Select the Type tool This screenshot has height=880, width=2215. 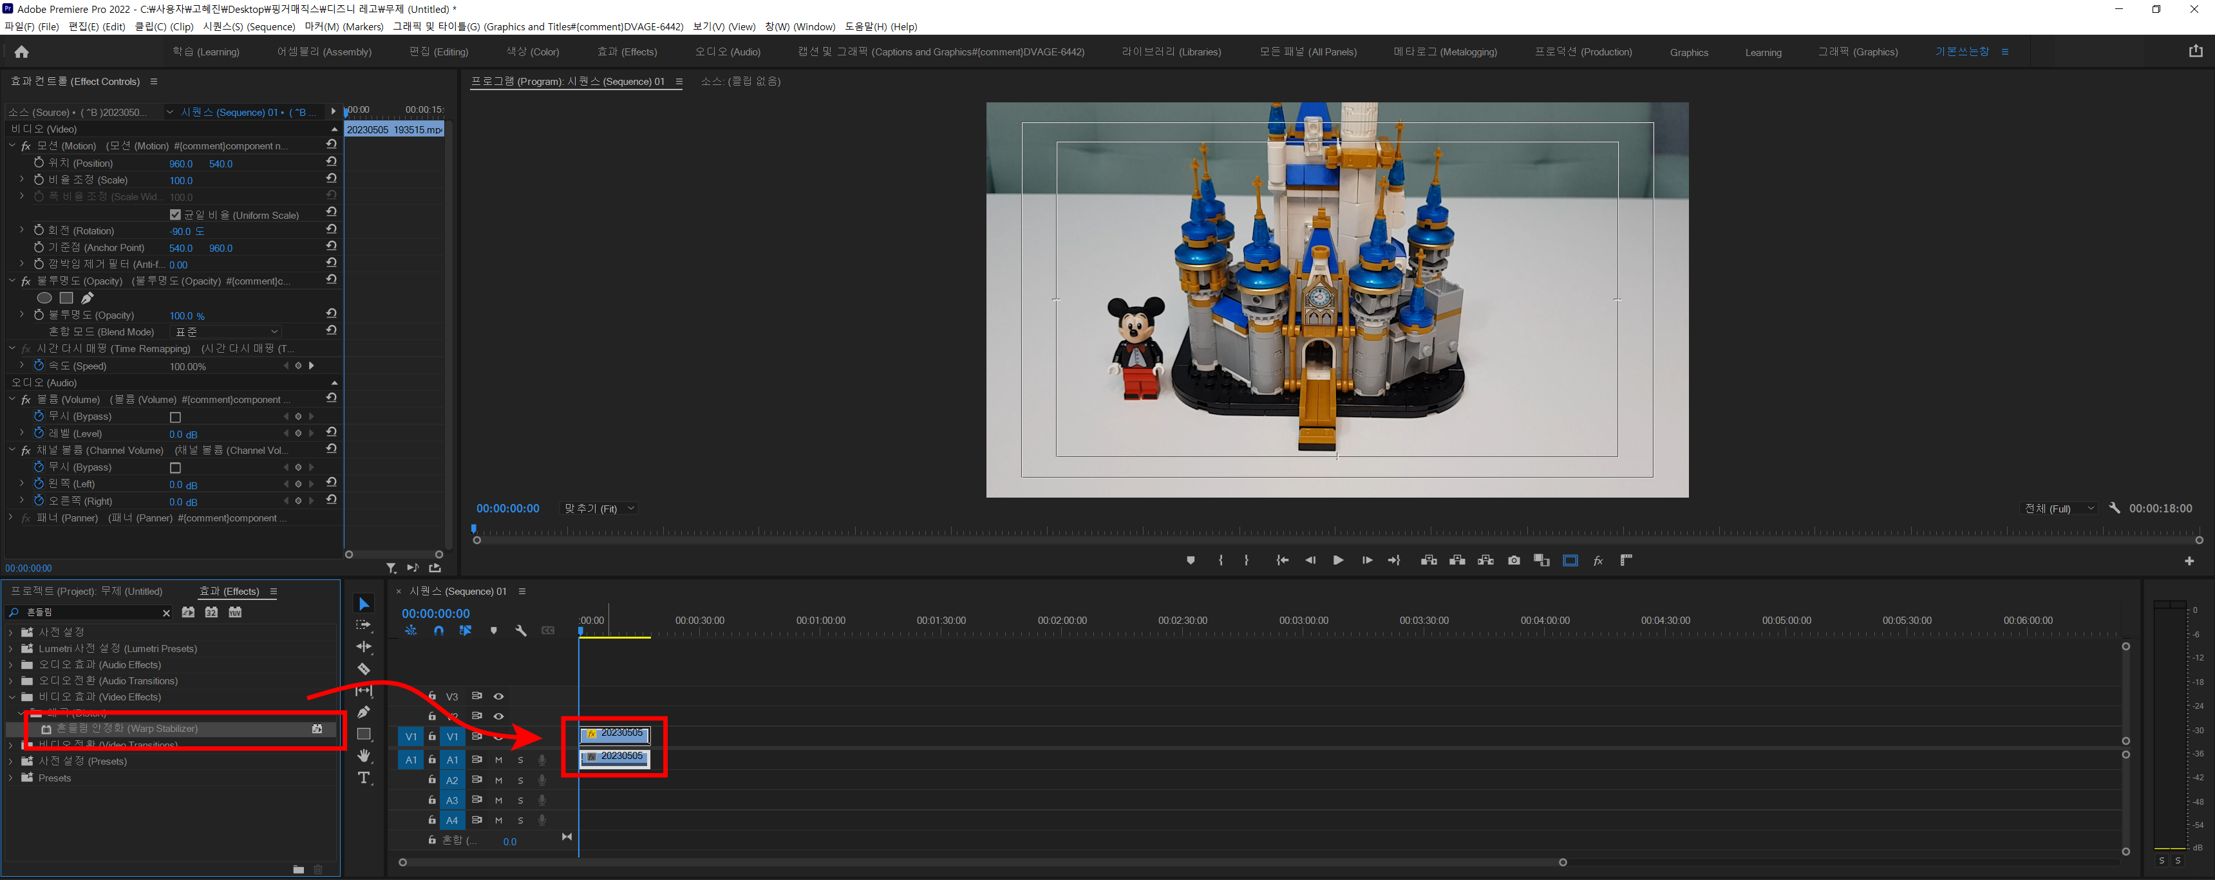364,778
